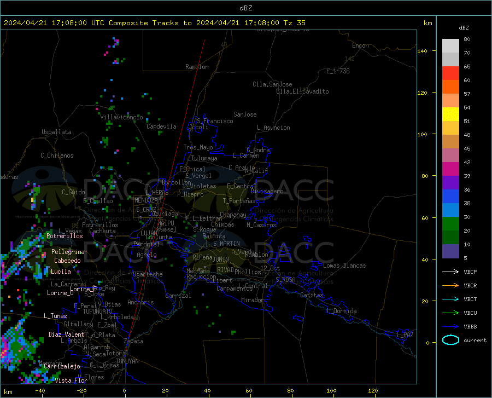The height and width of the screenshot is (398, 492).
Task: Select the orange 60 dBZ color swatch
Action: click(x=450, y=87)
